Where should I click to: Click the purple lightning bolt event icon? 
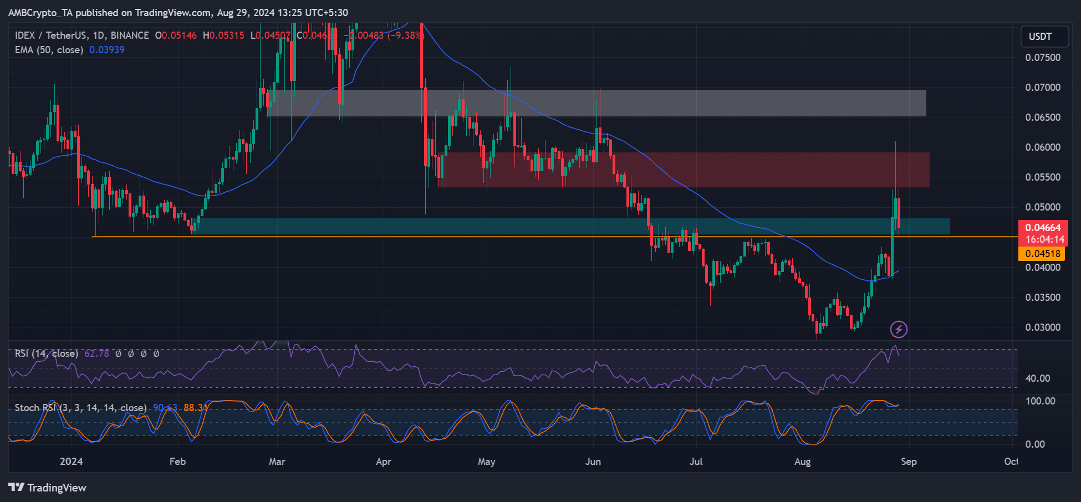click(899, 330)
